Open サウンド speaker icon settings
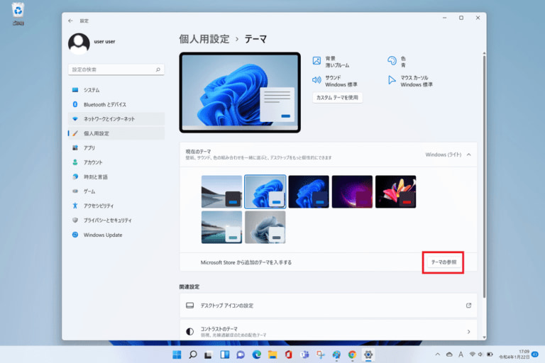The image size is (545, 363). (x=316, y=80)
